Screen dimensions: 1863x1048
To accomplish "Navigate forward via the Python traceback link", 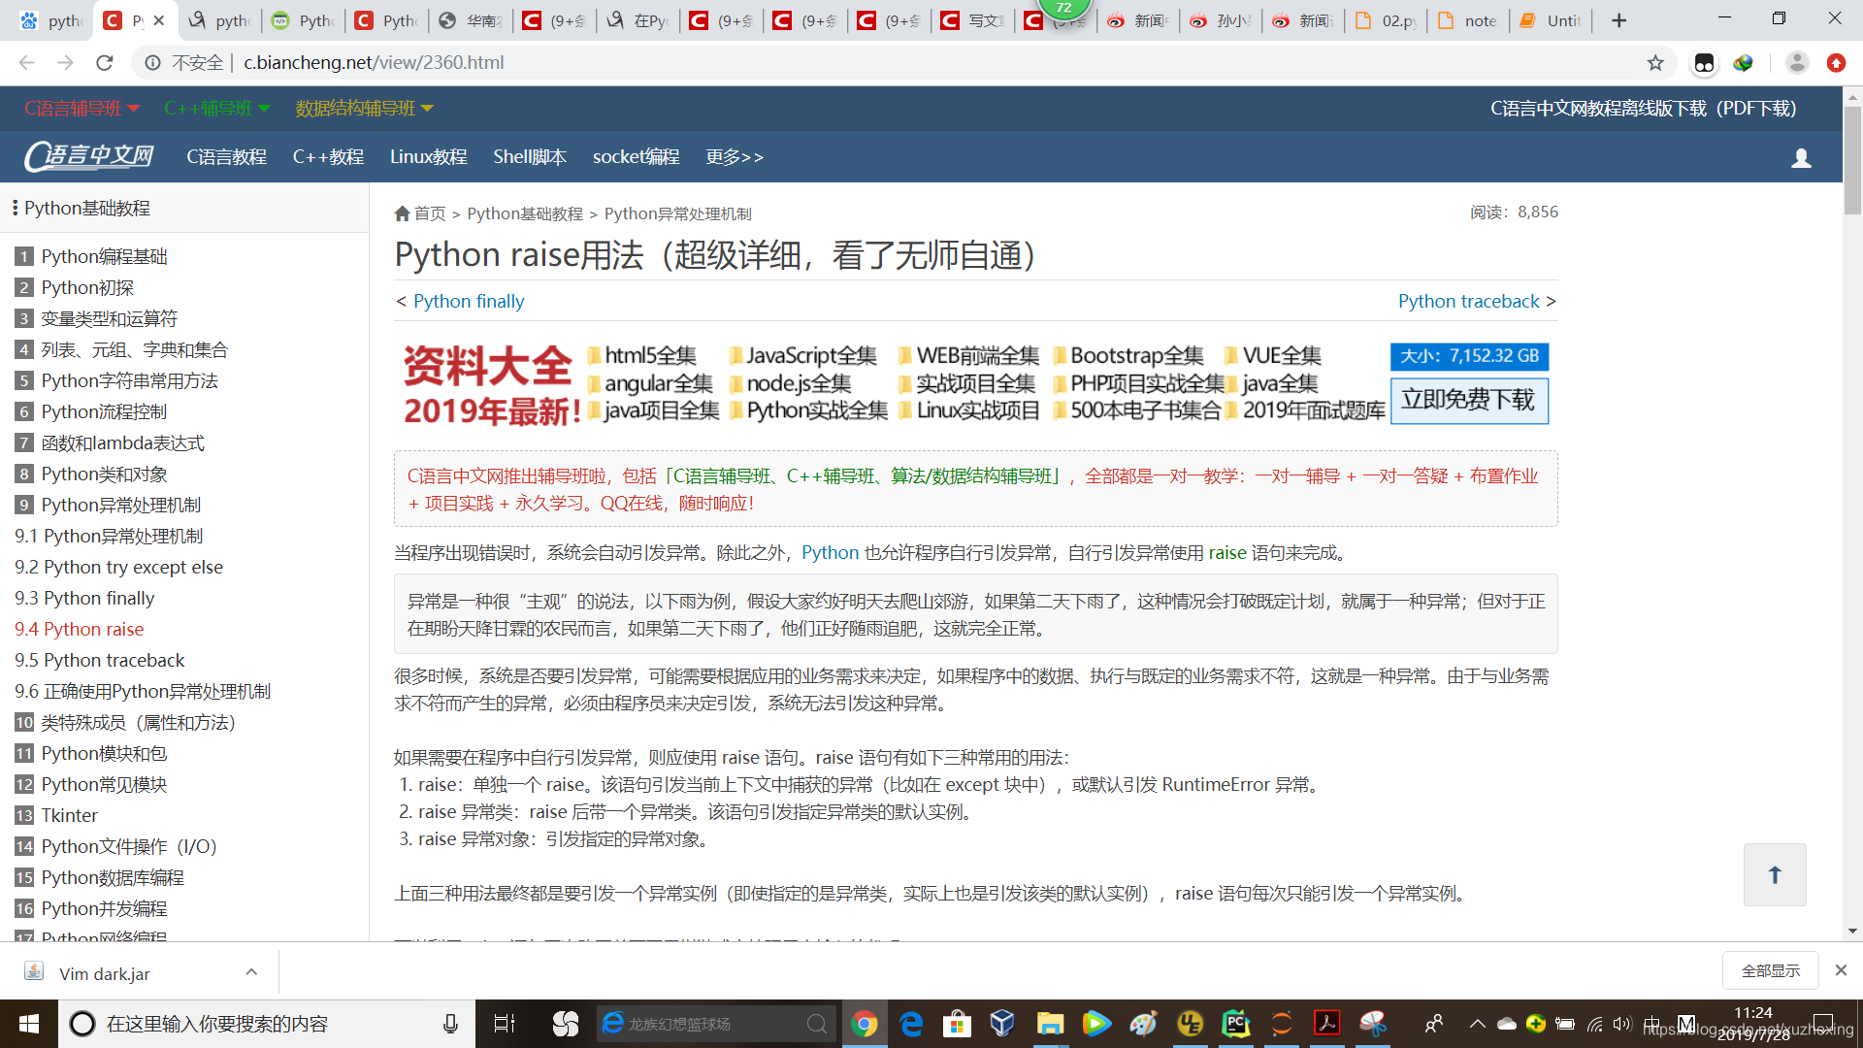I will coord(1468,301).
